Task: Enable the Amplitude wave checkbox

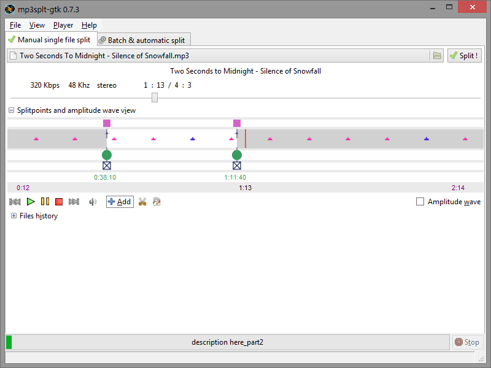Action: click(x=420, y=202)
